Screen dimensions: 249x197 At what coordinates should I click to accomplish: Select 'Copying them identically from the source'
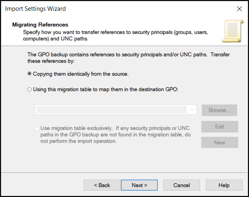[x=30, y=74]
